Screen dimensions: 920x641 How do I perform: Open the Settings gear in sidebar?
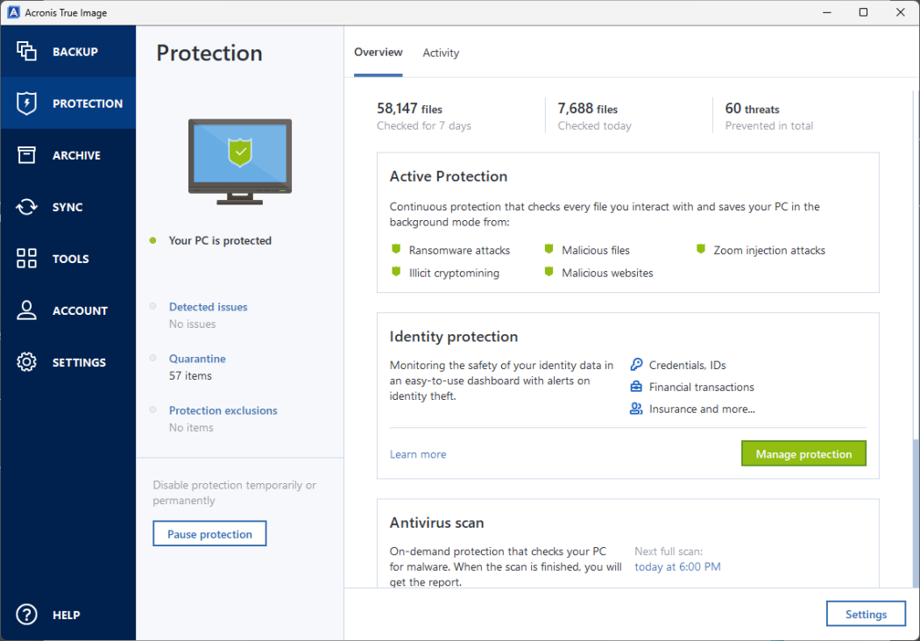click(x=26, y=361)
